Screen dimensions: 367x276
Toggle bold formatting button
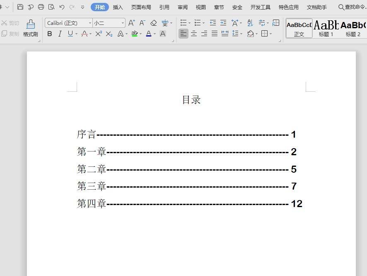click(49, 34)
